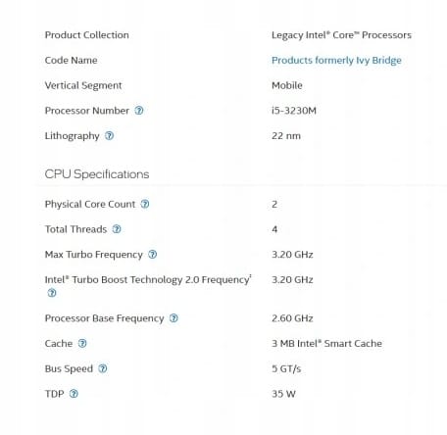Image resolution: width=447 pixels, height=435 pixels.
Task: Open the Processor Number help icon
Action: (139, 111)
